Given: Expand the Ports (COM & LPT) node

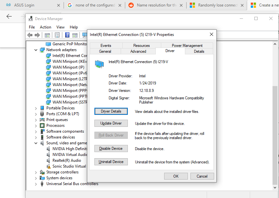Looking at the screenshot, I should (x=36, y=114).
